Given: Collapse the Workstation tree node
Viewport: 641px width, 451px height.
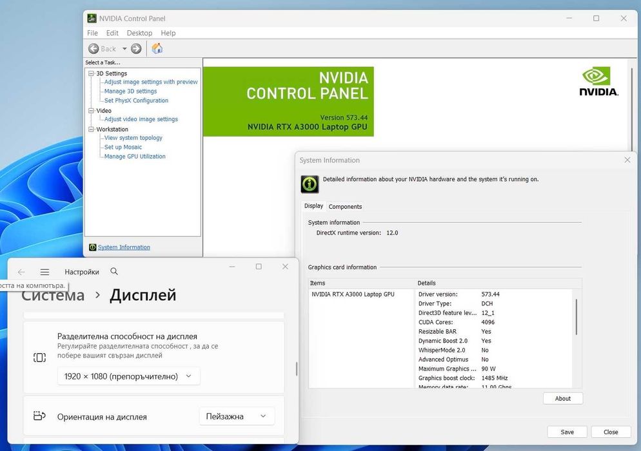Looking at the screenshot, I should [x=91, y=129].
